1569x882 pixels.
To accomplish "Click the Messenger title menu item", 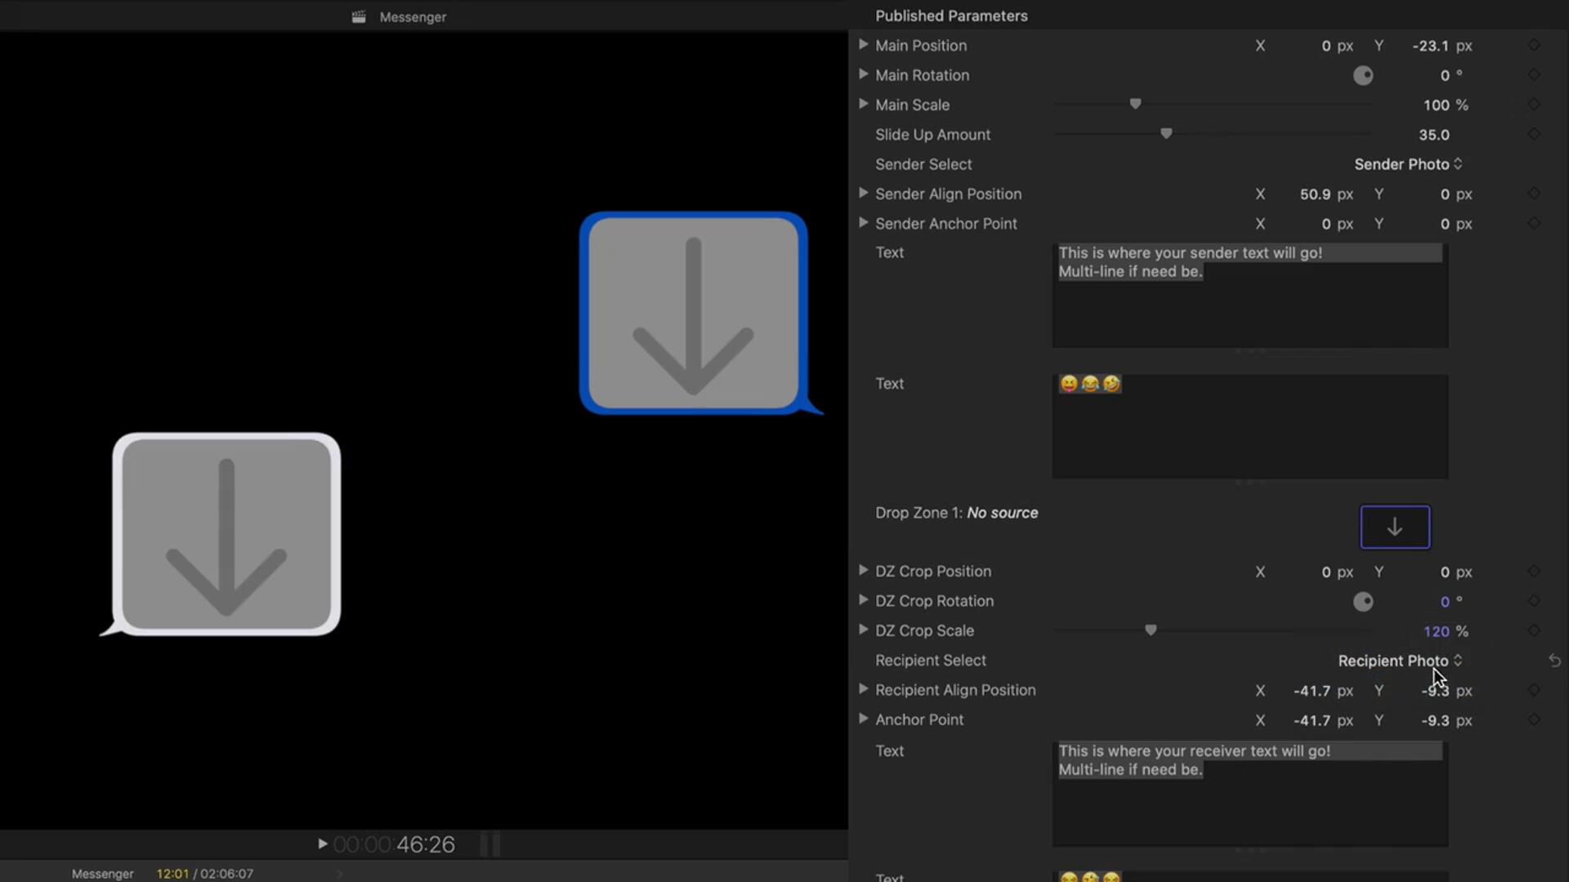I will tap(413, 16).
